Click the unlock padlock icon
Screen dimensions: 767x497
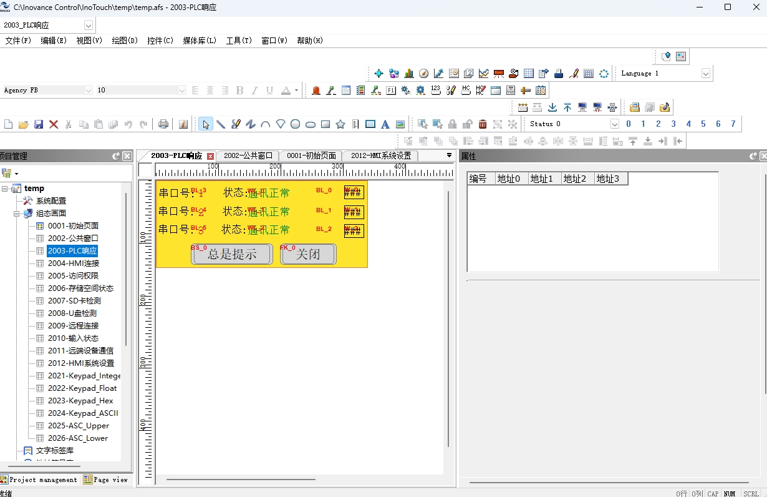point(468,124)
